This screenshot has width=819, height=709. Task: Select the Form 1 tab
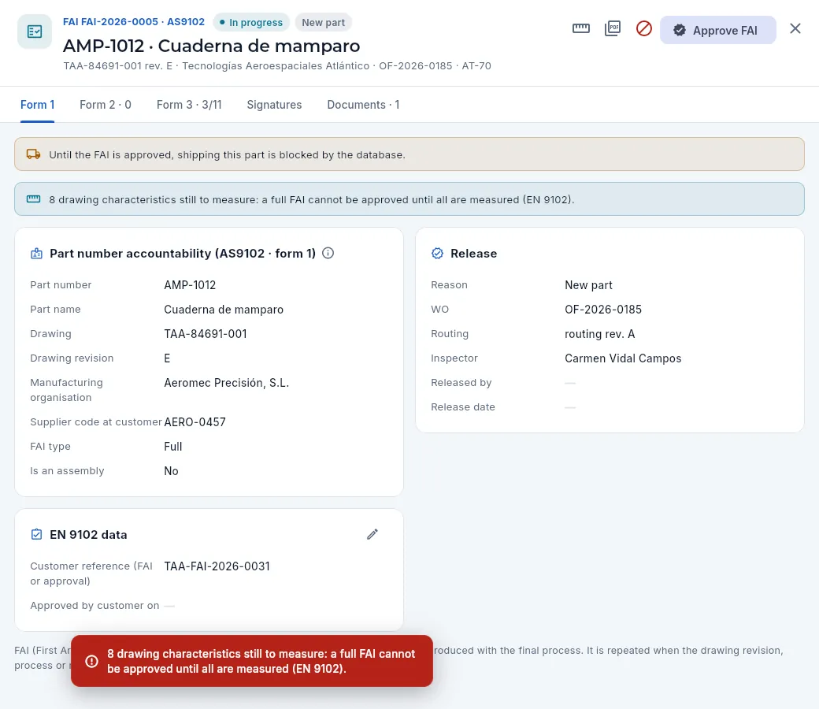(37, 105)
